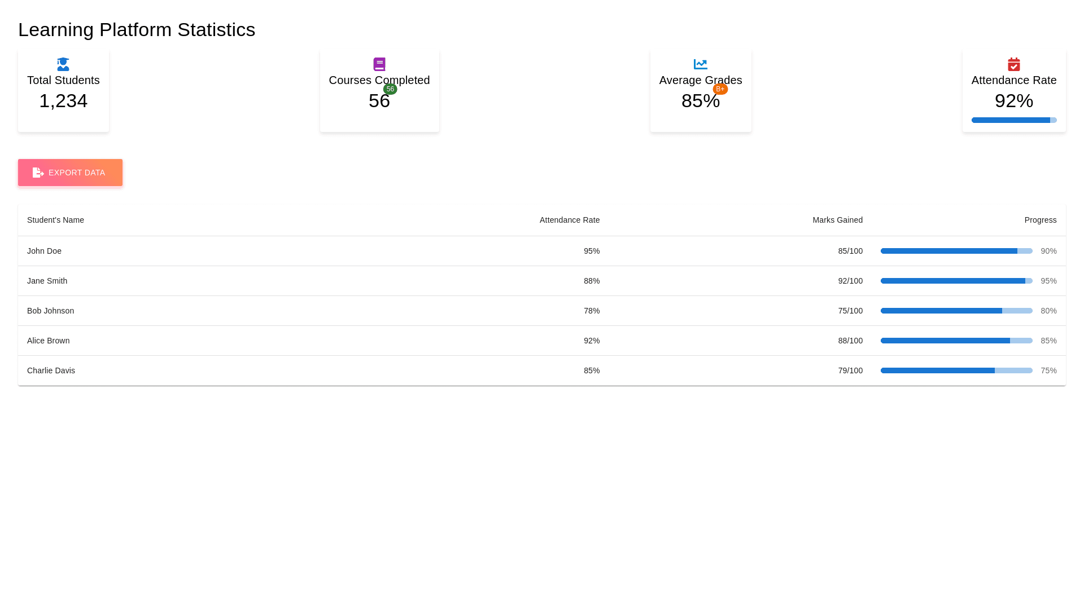Select Jane Smith's name in the table

click(x=47, y=281)
